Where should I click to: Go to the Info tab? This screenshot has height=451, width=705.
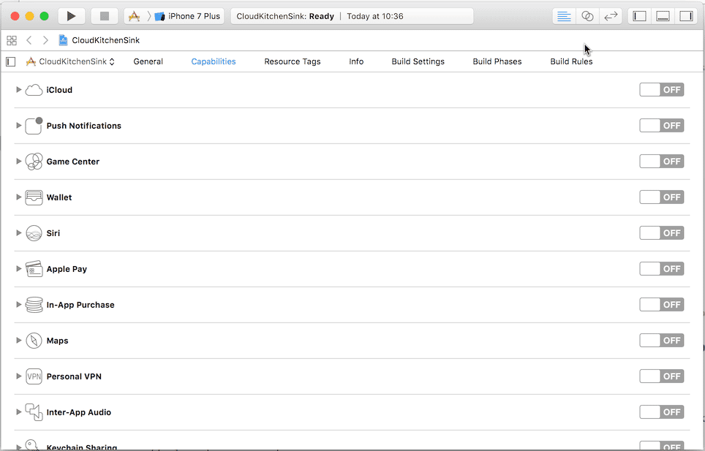pyautogui.click(x=356, y=61)
